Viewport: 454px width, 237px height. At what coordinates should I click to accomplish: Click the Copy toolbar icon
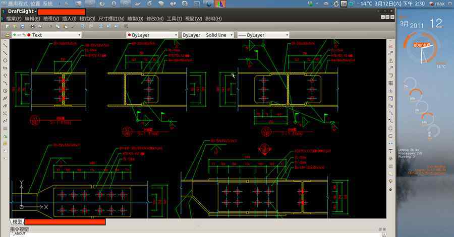click(58, 27)
